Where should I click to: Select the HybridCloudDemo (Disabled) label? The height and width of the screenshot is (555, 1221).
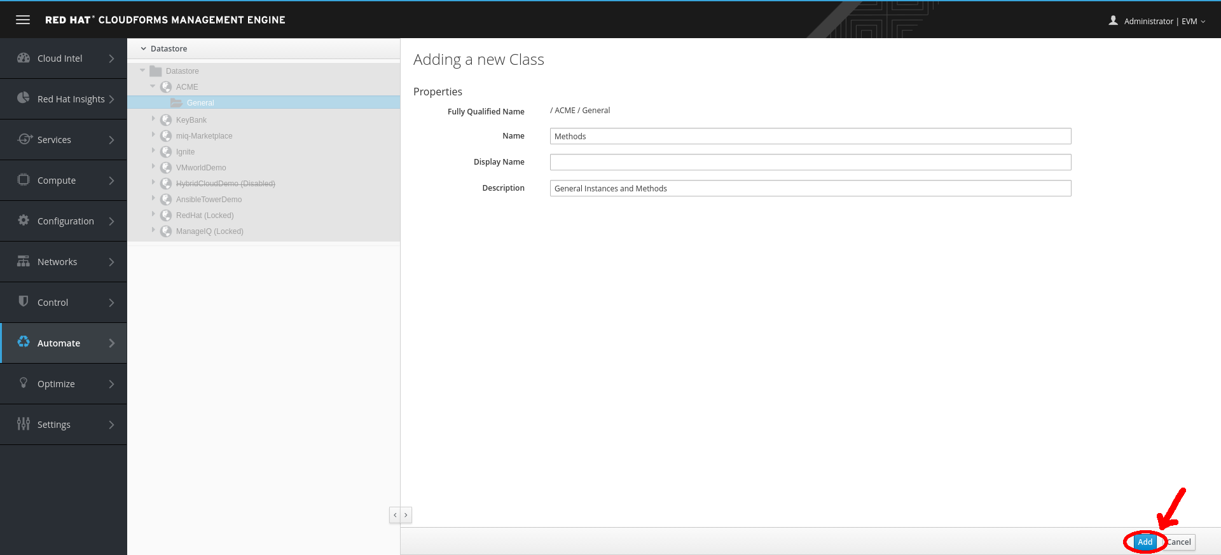point(226,184)
